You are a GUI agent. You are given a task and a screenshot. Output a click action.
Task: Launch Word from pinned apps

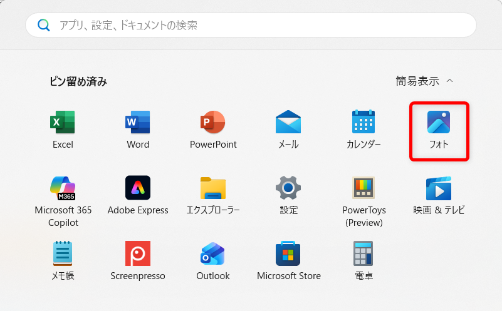pyautogui.click(x=138, y=130)
